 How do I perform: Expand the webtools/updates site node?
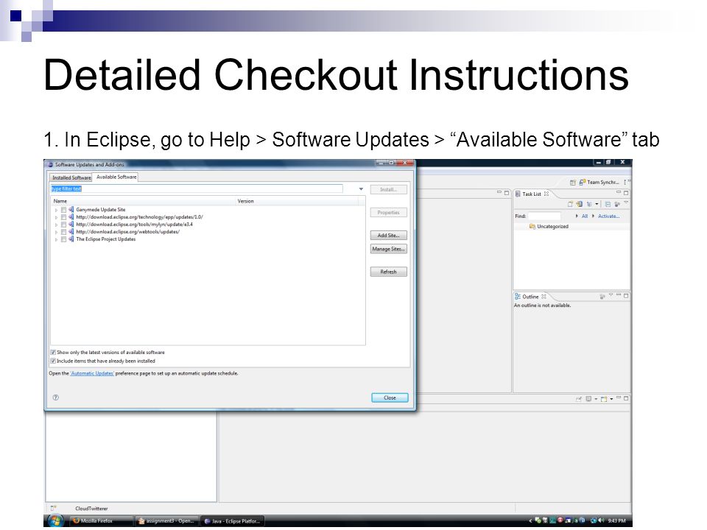[57, 232]
